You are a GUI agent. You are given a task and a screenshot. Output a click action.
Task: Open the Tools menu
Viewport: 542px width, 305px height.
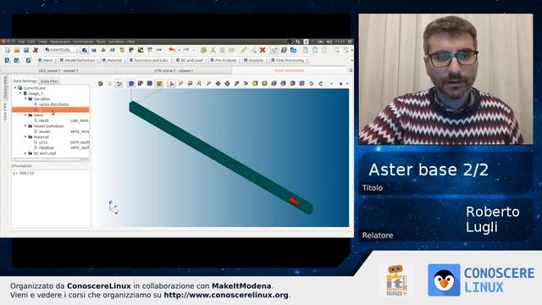pyautogui.click(x=101, y=42)
